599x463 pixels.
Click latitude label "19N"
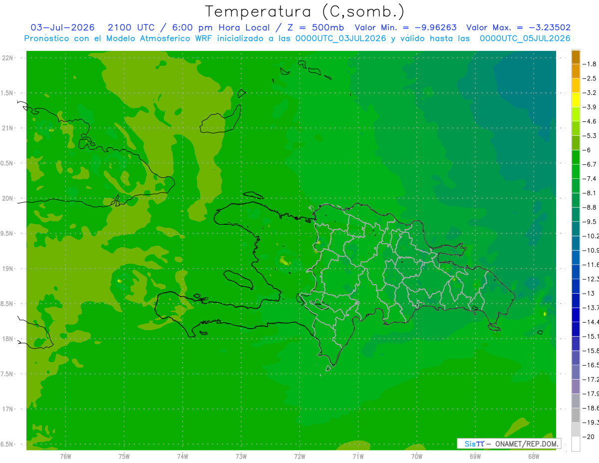click(x=7, y=269)
